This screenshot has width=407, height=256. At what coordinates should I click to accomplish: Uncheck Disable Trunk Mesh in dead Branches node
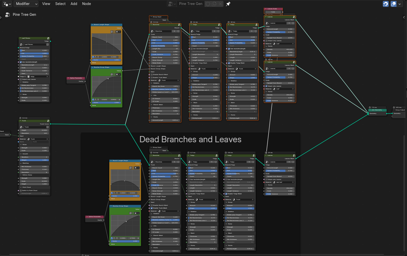point(151,208)
